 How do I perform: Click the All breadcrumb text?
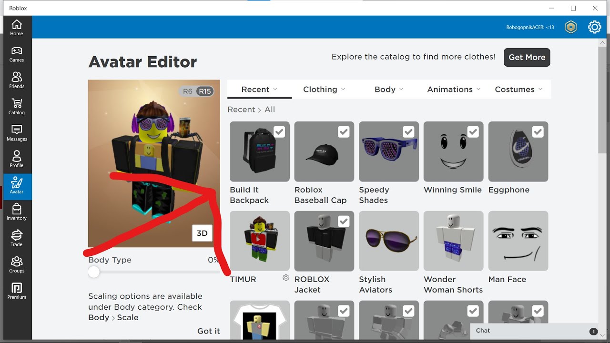[x=270, y=110]
